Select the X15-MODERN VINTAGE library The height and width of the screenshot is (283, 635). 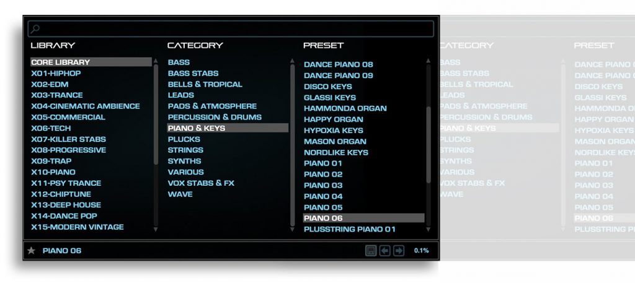click(x=78, y=227)
